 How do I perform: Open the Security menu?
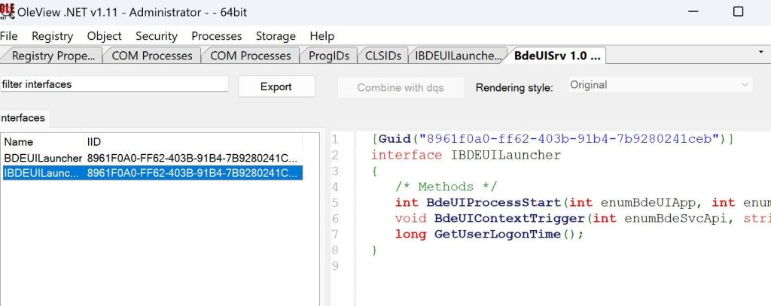[x=157, y=35]
